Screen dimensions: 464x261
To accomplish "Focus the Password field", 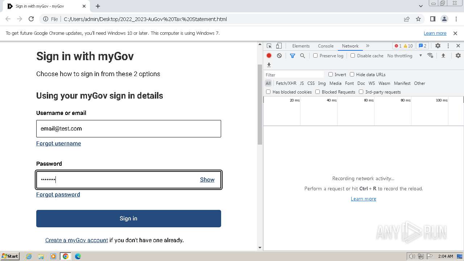I will coord(129,180).
